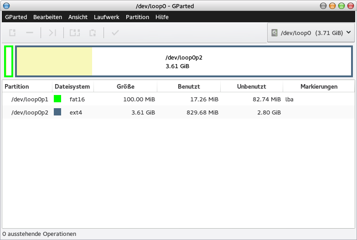357x240 pixels.
Task: Sort by the Größe column header
Action: [125, 86]
